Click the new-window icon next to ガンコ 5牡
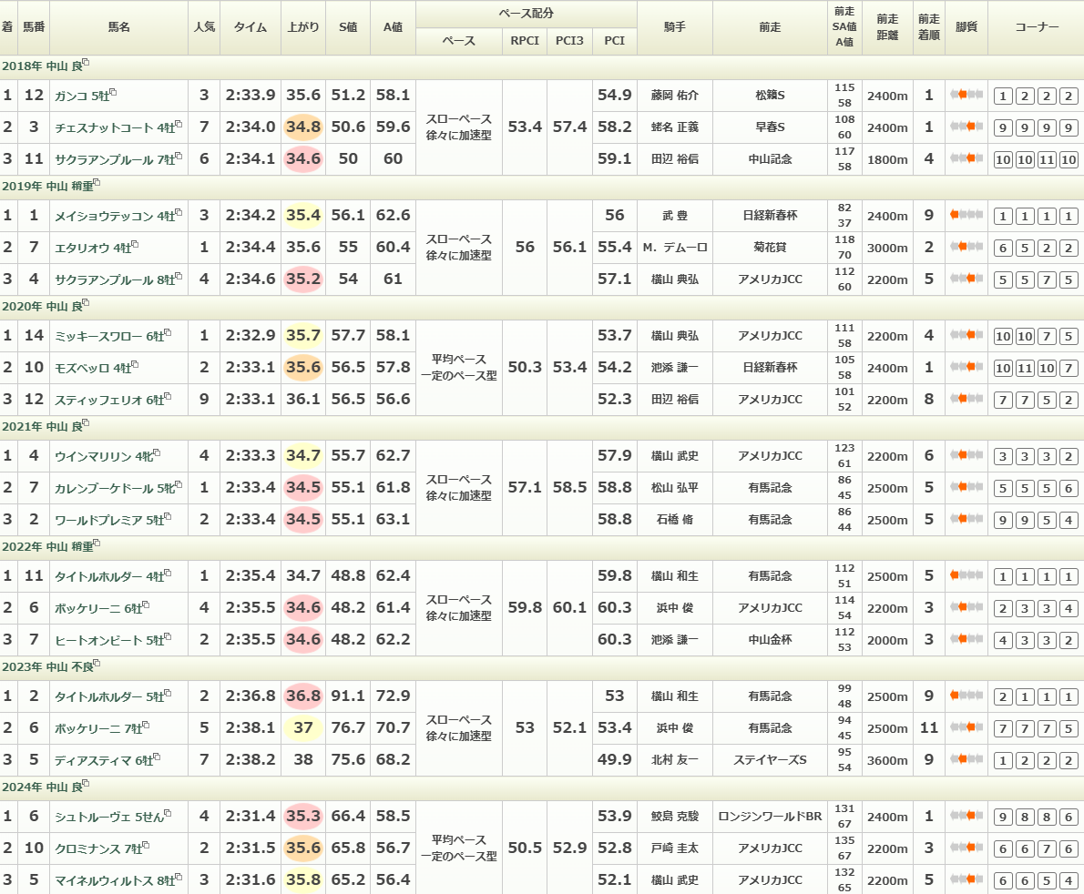Viewport: 1084px width, 894px height. (113, 93)
